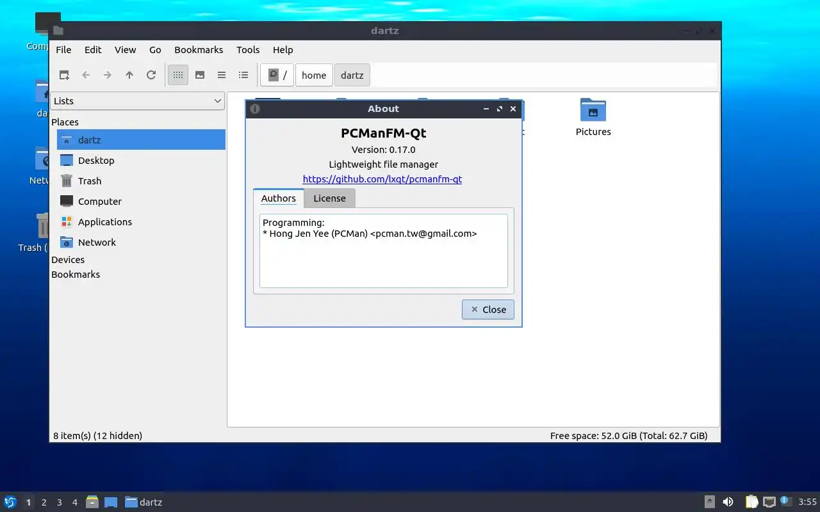Select Computer in Places sidebar
The image size is (820, 512).
tap(141, 201)
